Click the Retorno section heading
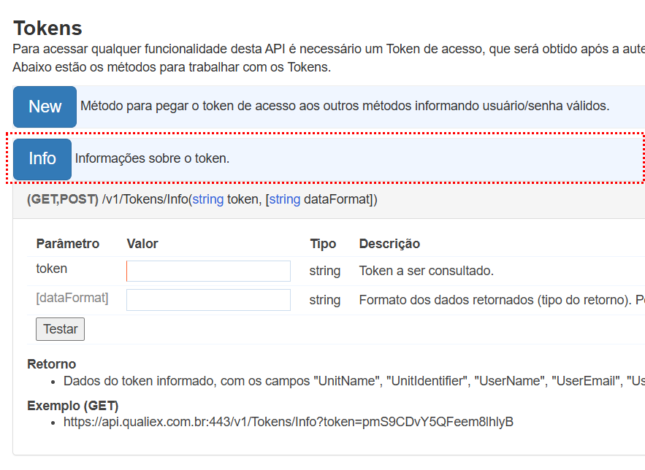Viewport: 645px width, 470px height. click(x=51, y=364)
